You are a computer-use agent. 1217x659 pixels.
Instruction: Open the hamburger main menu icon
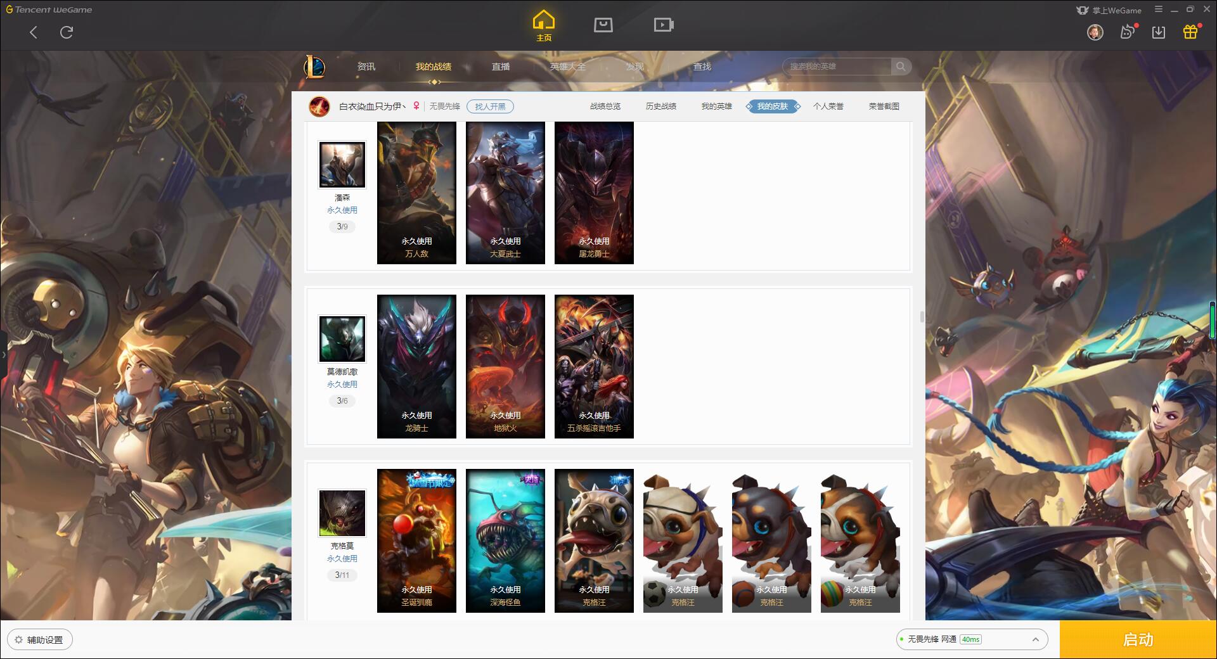pos(1159,10)
